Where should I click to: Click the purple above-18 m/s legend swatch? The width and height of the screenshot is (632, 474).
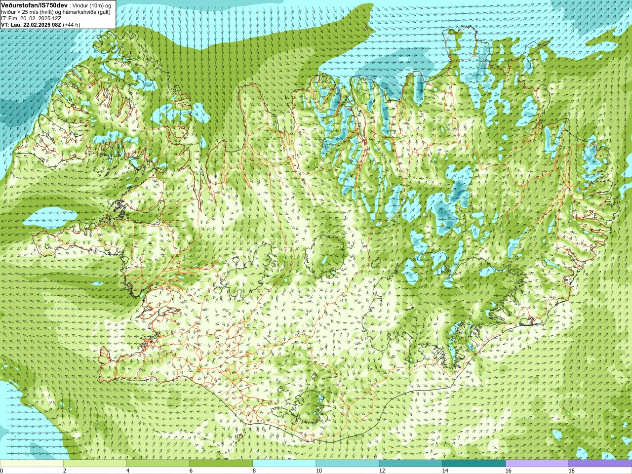[600, 464]
